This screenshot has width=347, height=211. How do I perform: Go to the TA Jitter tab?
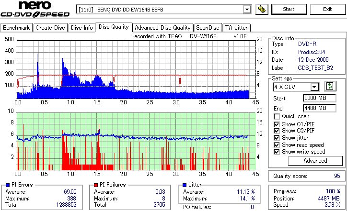coord(236,28)
